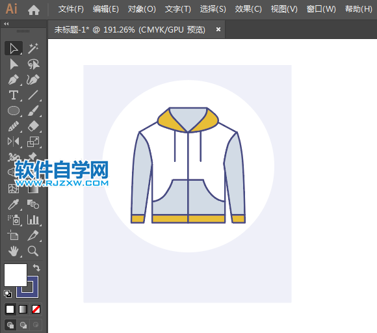Open the 效果(C) menu
This screenshot has height=333, width=377.
pos(248,9)
